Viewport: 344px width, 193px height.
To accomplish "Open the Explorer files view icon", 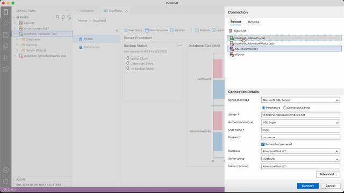I will (x=6, y=46).
